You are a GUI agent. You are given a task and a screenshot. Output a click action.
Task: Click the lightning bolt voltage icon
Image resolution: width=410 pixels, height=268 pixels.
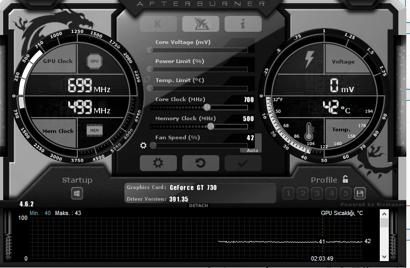pos(309,59)
